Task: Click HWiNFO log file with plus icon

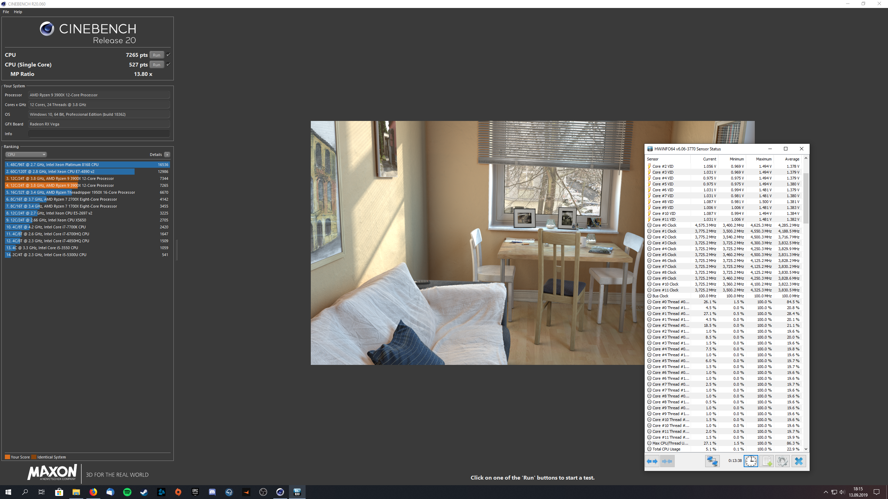Action: tap(767, 461)
